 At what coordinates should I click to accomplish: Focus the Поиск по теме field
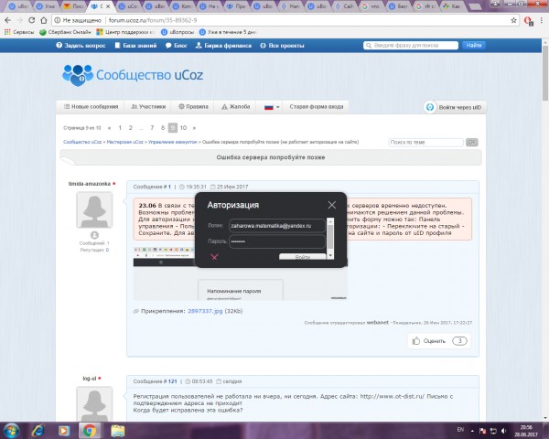click(x=425, y=142)
